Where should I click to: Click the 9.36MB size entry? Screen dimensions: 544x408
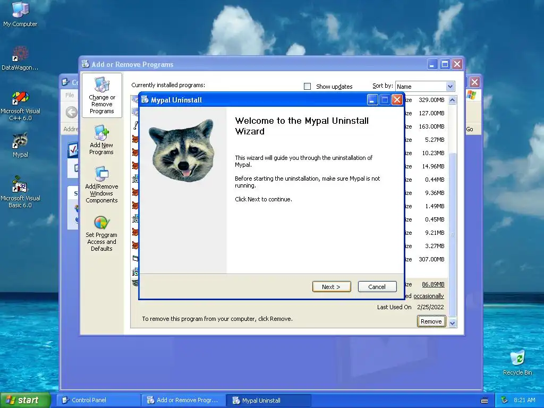click(435, 193)
